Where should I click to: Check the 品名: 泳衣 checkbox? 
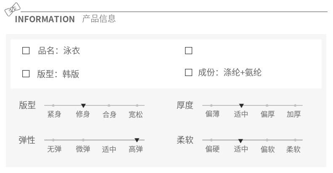pyautogui.click(x=26, y=51)
